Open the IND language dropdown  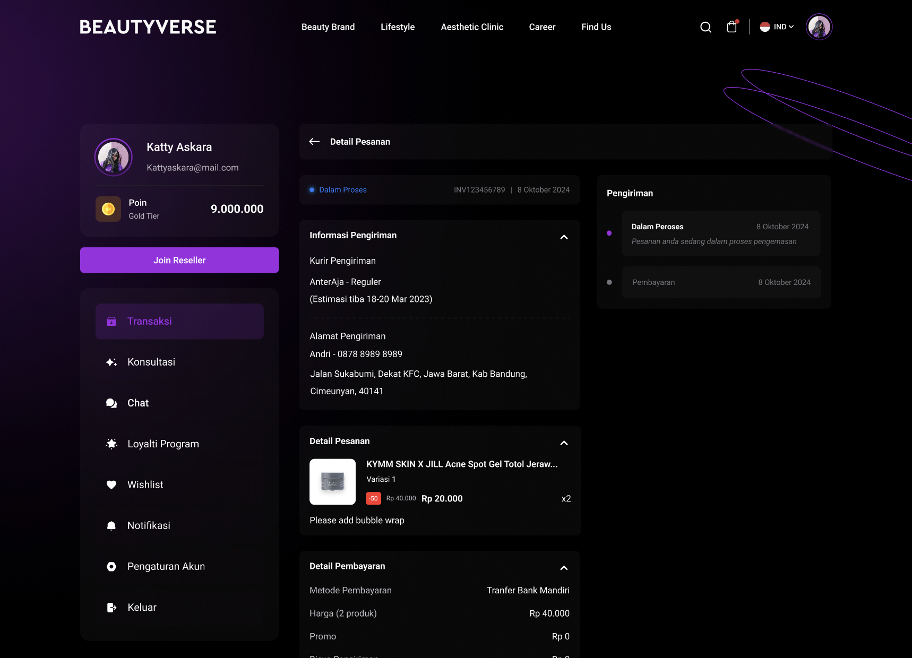[777, 27]
